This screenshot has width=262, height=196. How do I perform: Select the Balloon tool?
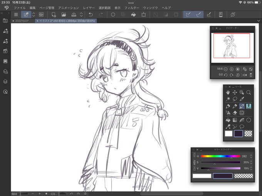242,127
